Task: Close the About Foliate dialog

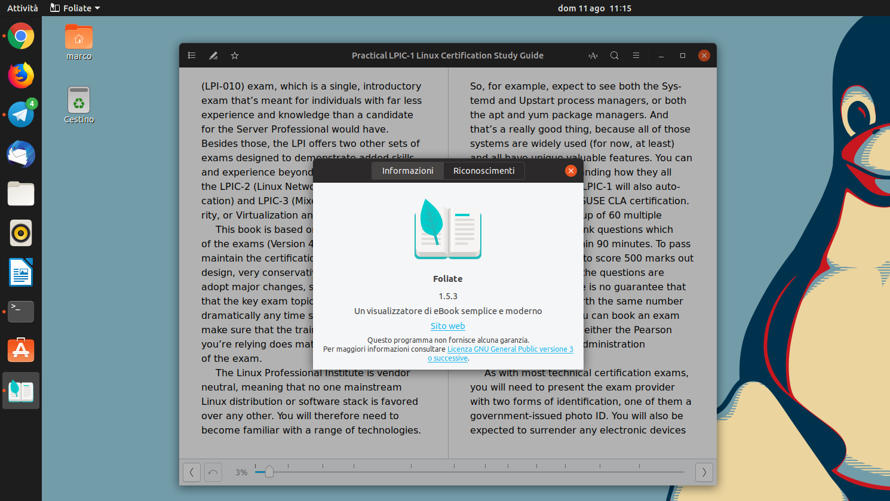Action: pyautogui.click(x=571, y=171)
